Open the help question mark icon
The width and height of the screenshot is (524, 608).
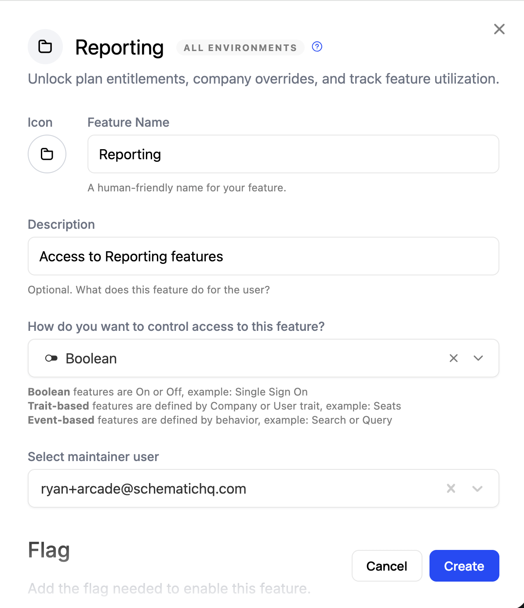317,47
